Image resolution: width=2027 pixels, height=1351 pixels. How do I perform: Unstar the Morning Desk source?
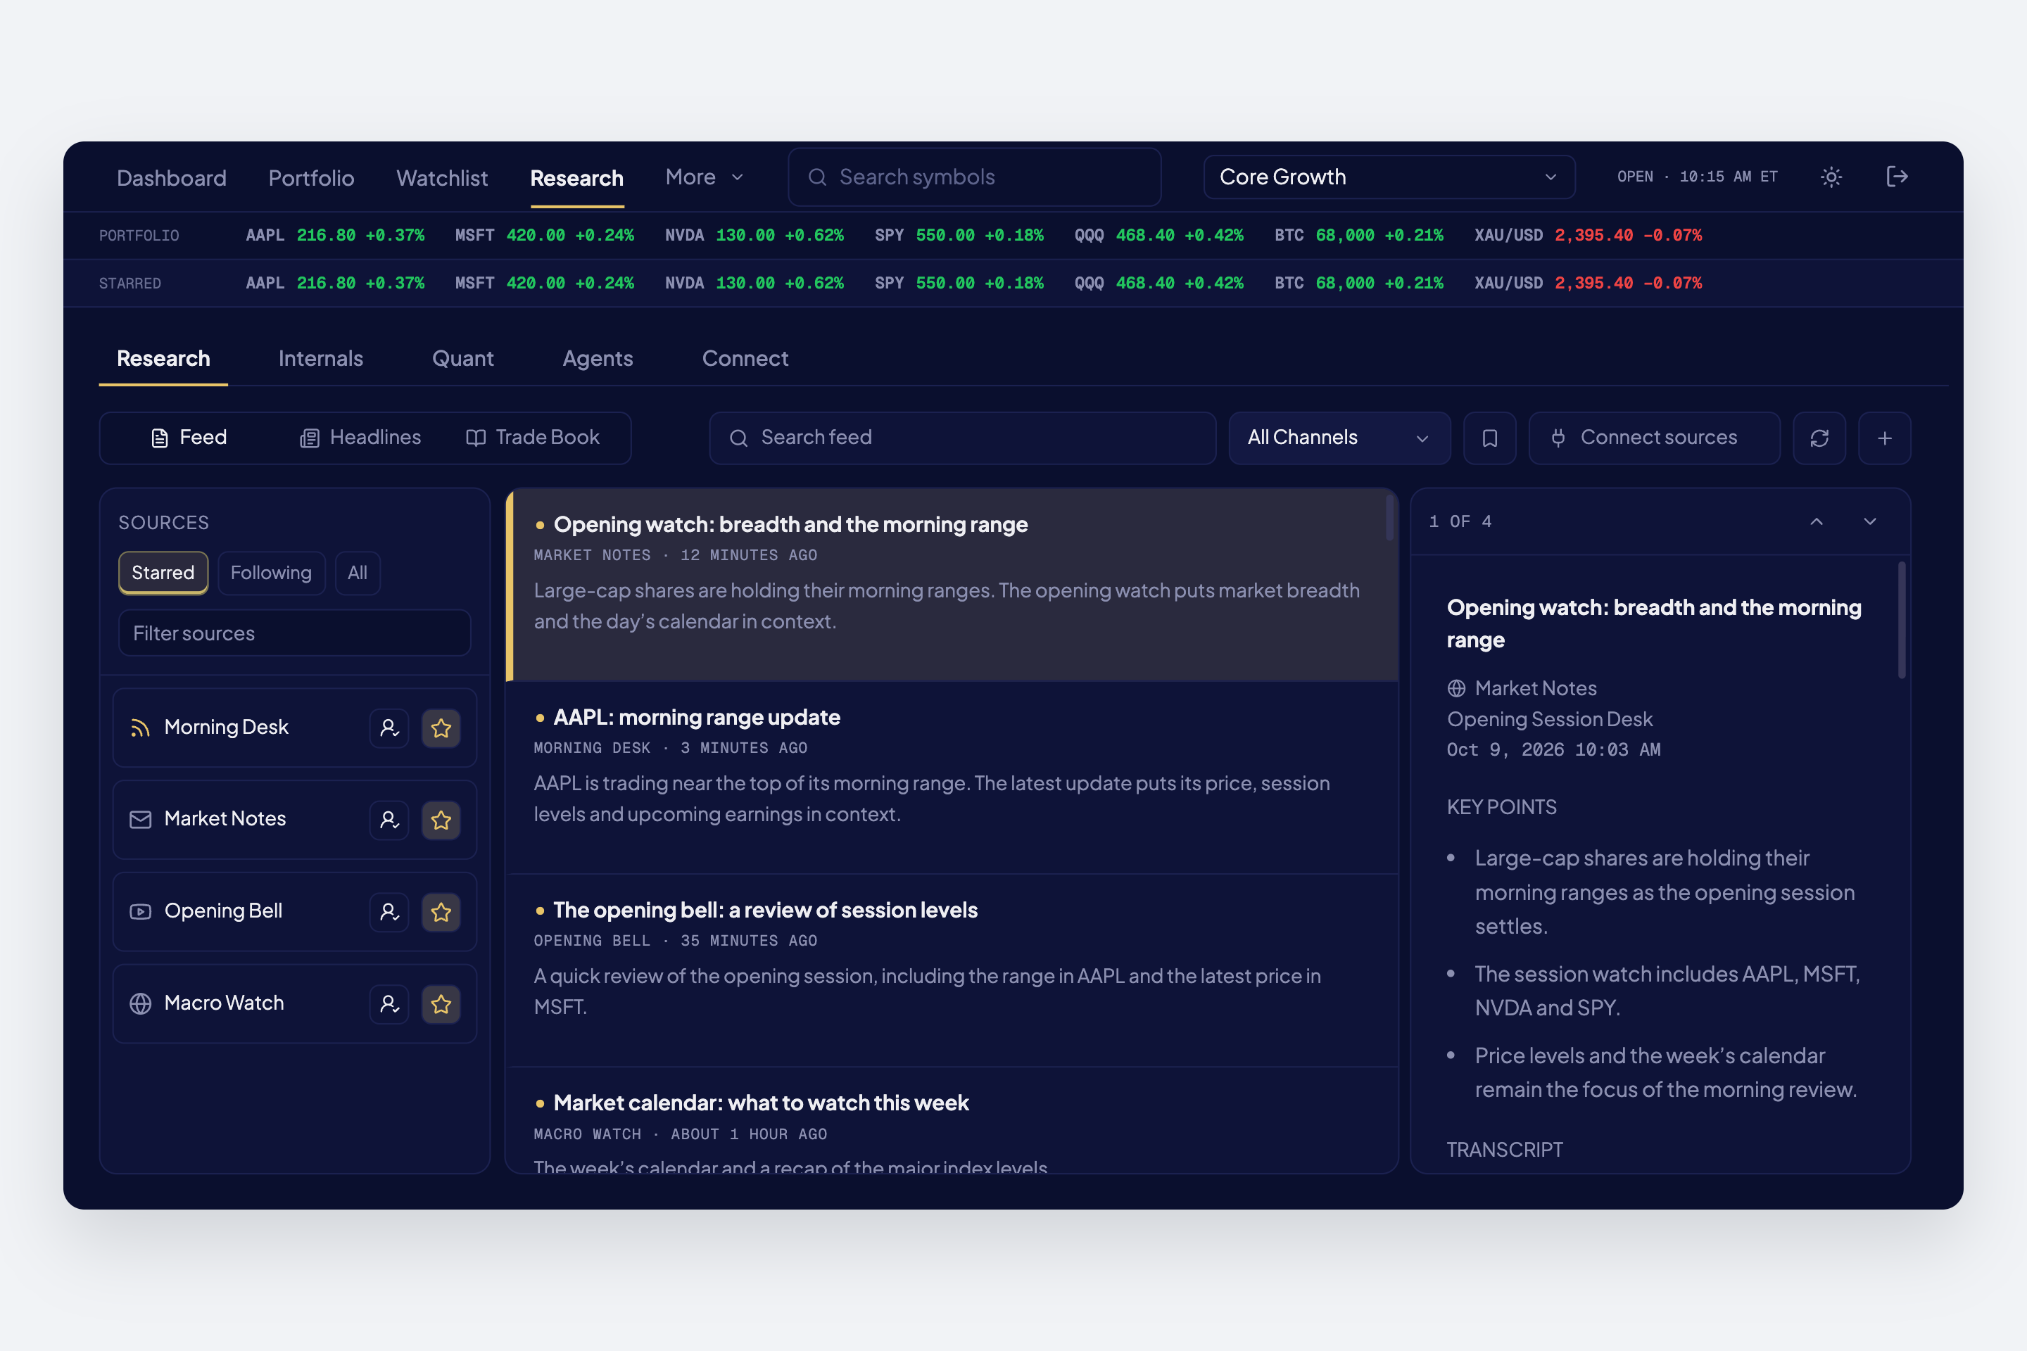(x=441, y=728)
